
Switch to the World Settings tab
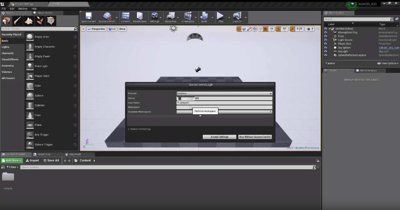368,71
